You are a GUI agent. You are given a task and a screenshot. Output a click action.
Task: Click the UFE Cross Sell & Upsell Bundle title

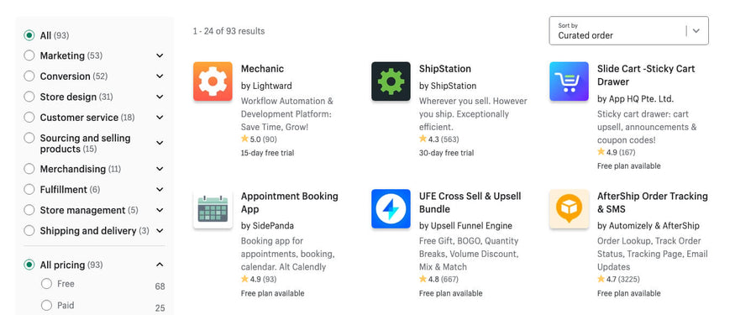[470, 202]
